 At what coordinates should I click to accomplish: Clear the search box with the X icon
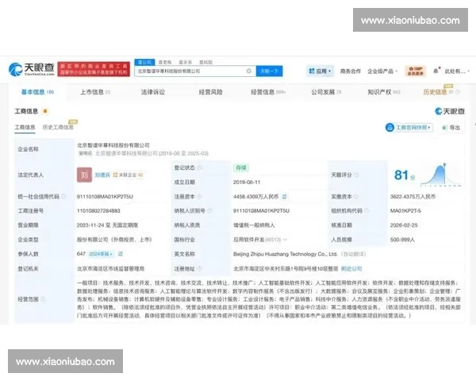(251, 71)
